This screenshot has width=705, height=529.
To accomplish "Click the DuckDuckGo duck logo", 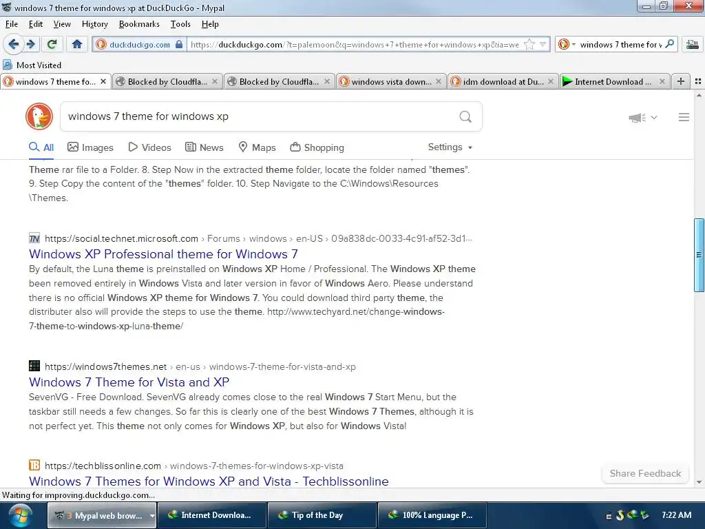I will [39, 116].
